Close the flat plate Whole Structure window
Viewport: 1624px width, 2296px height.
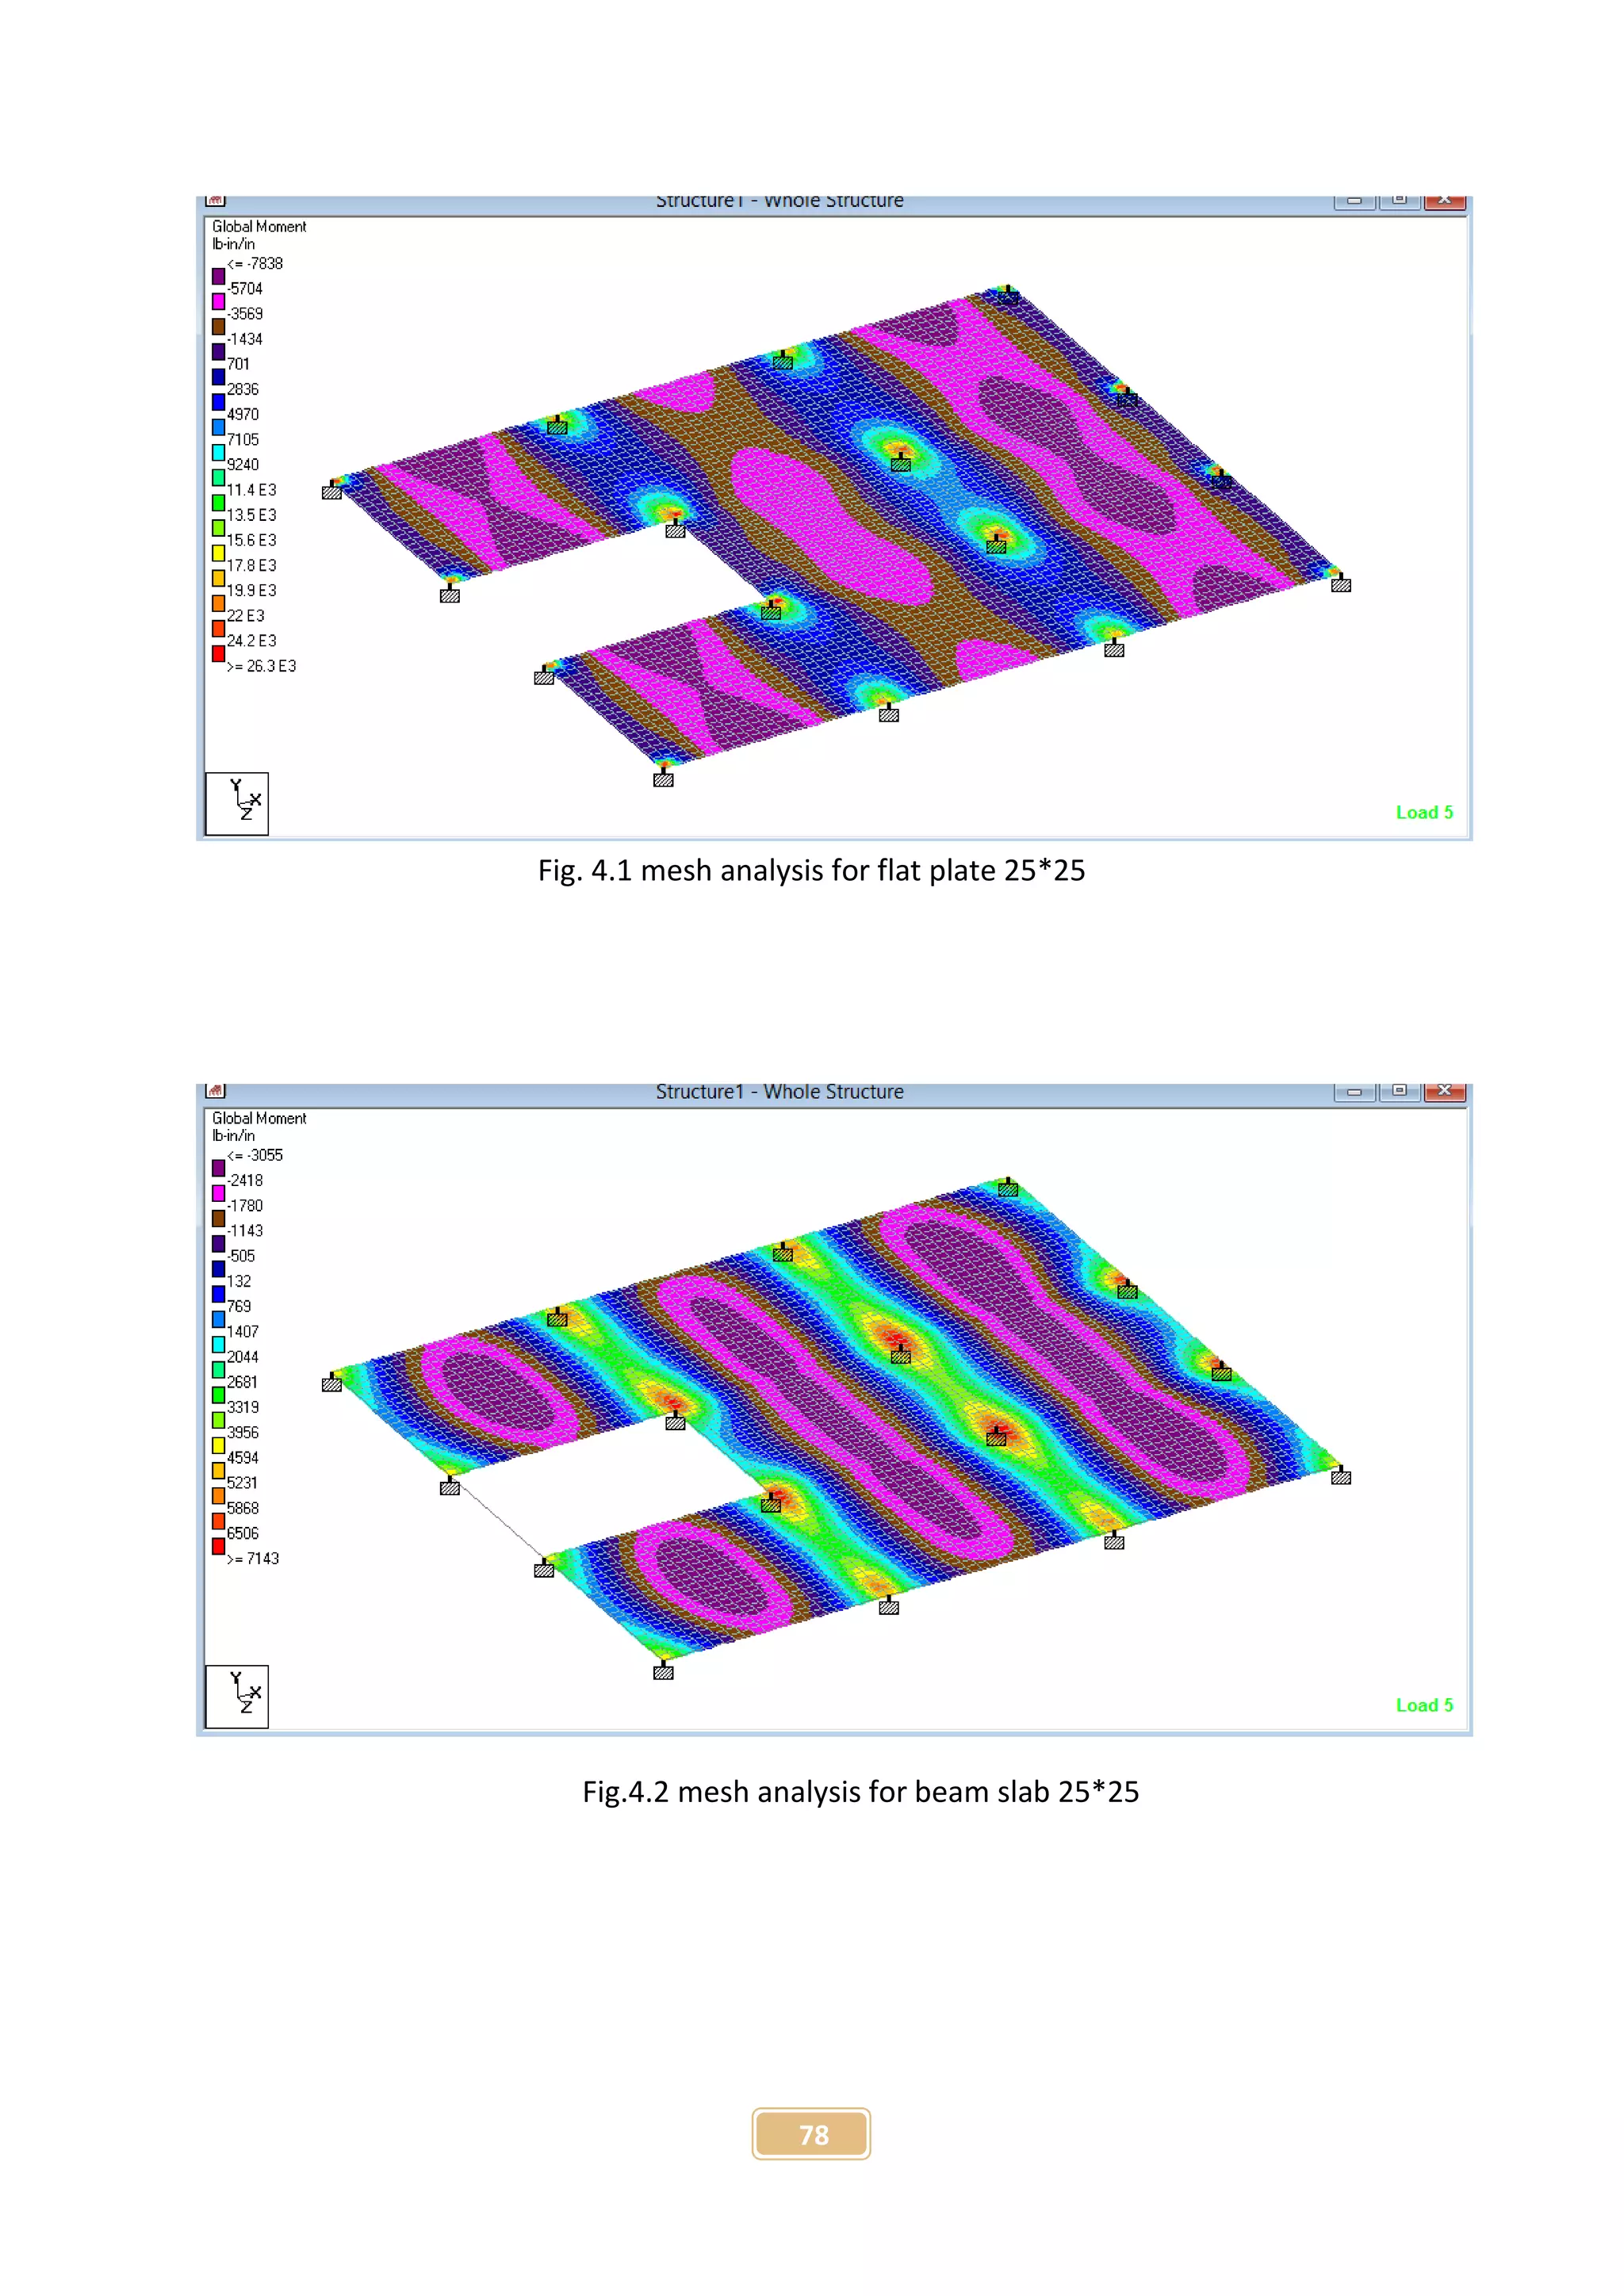tap(1445, 201)
